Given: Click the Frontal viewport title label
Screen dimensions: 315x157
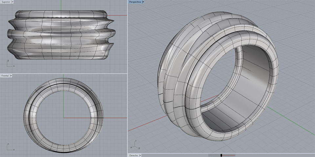Looking at the screenshot, I should [x=5, y=76].
